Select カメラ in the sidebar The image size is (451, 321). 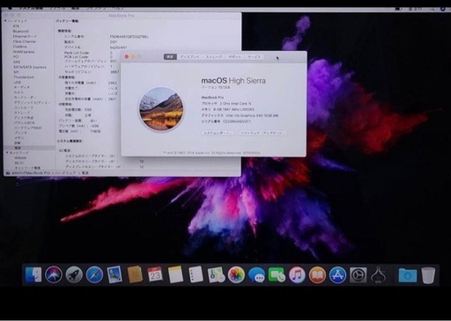pos(18,92)
